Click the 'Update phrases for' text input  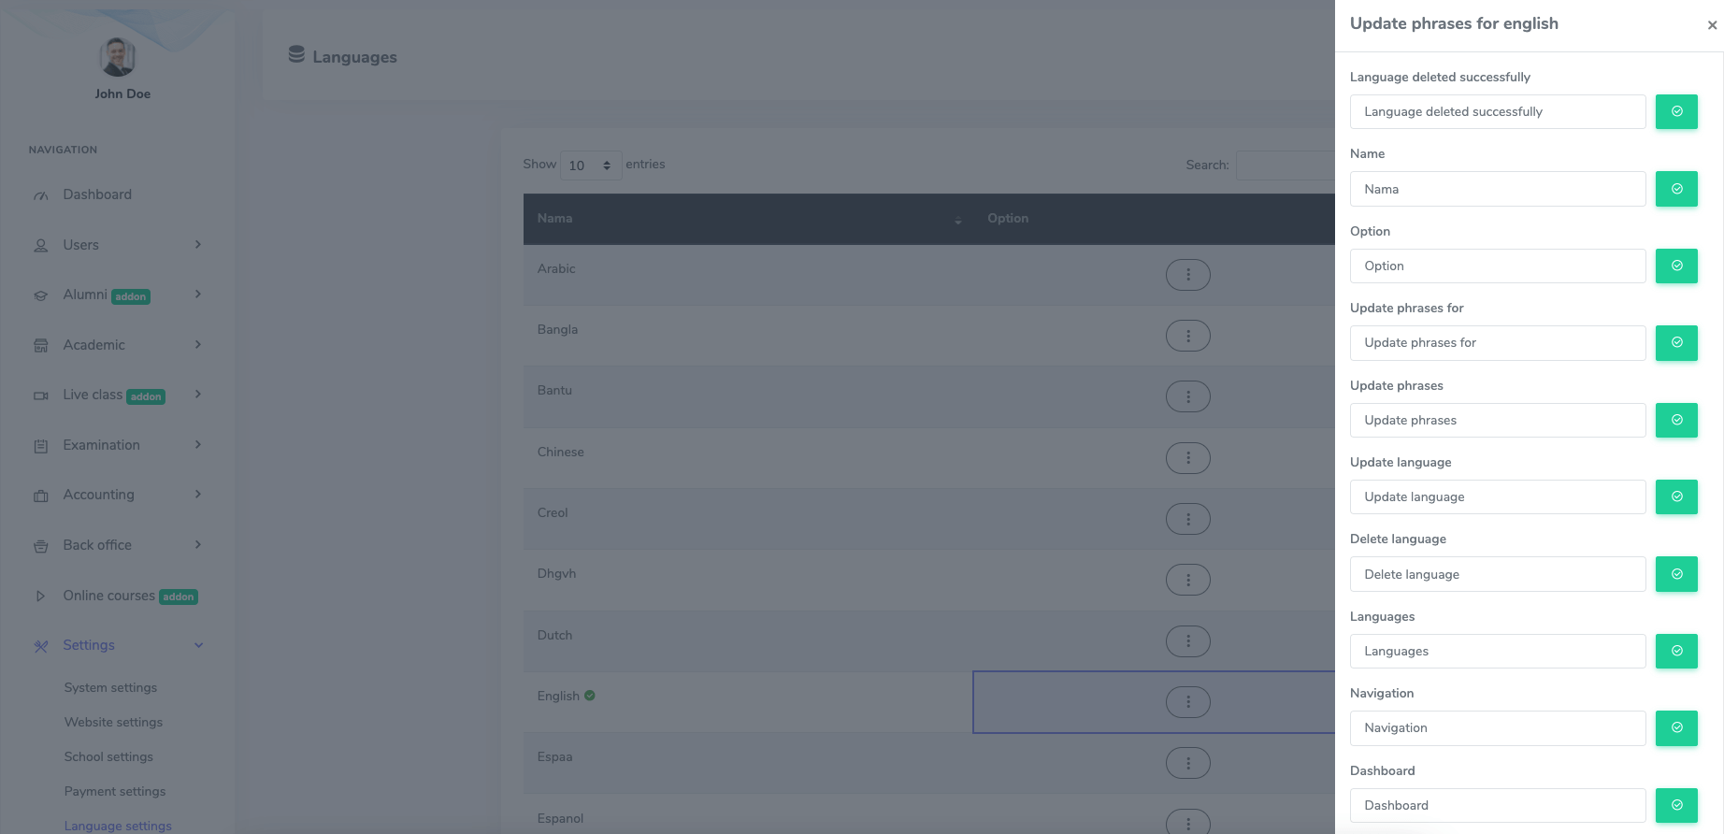click(x=1497, y=343)
